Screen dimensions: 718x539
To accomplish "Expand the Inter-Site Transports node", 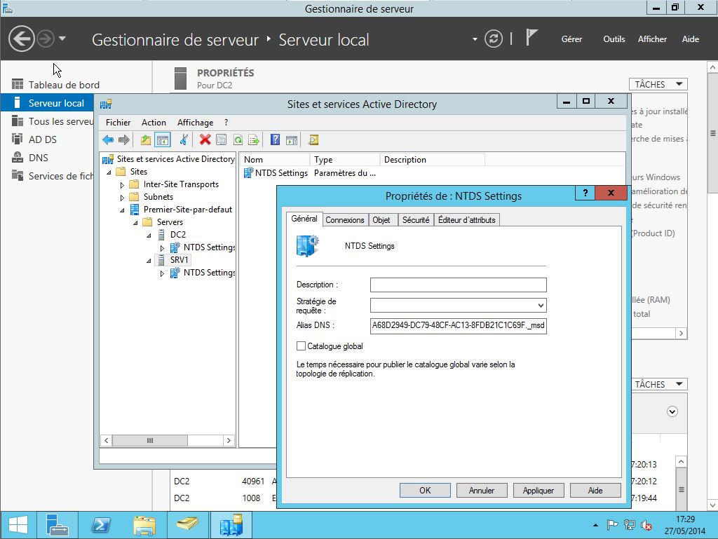I will point(122,185).
